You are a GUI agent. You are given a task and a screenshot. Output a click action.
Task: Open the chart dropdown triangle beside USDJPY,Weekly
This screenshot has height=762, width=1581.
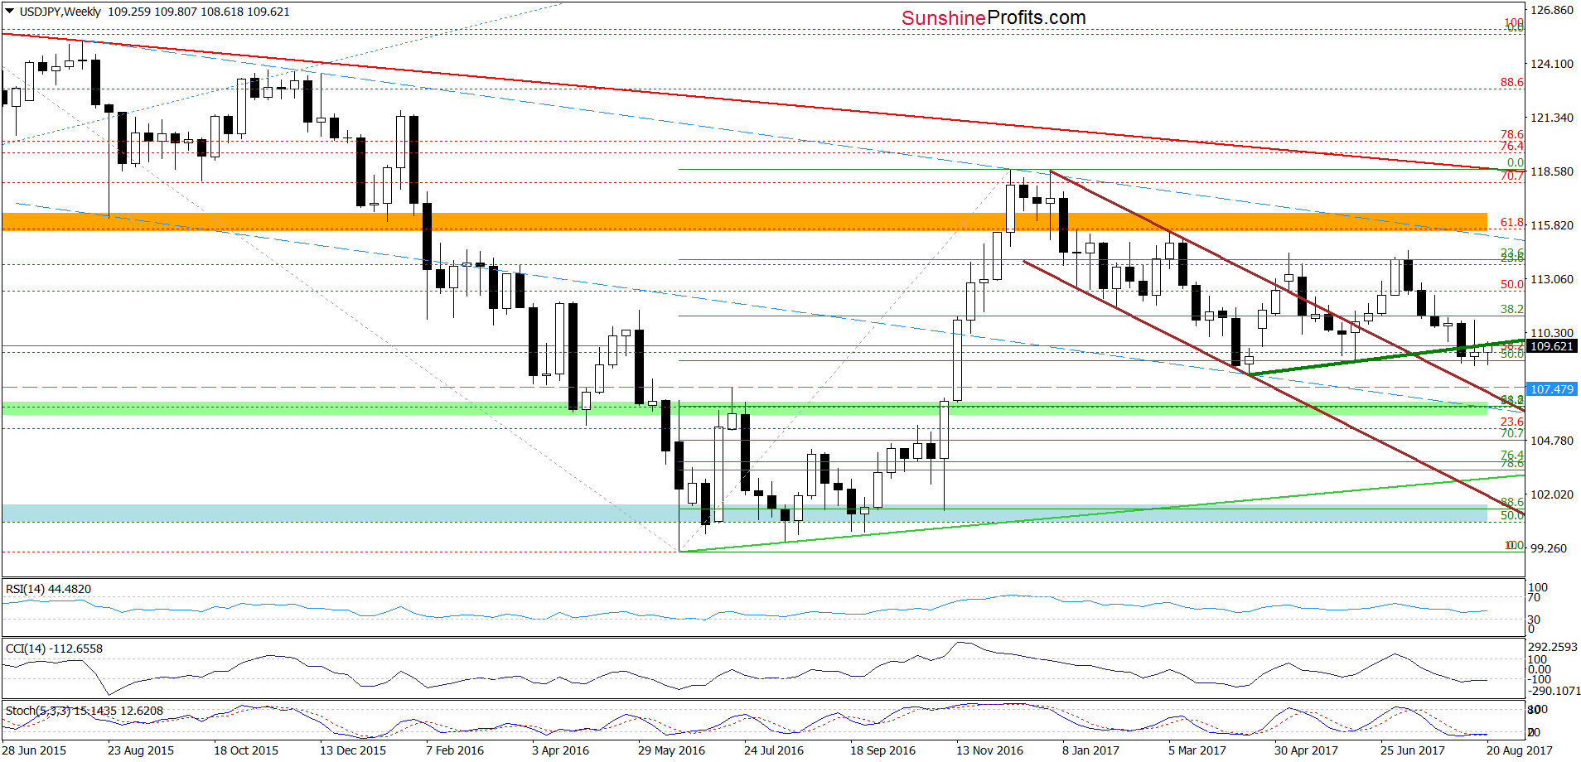[10, 12]
